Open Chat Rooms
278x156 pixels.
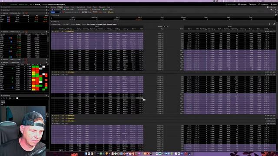pyautogui.click(x=264, y=4)
